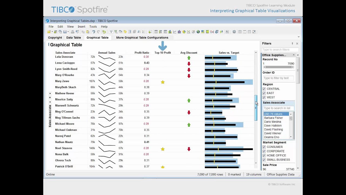Open the gear properties icon
Image resolution: width=346 pixels, height=195 pixels.
234,32
